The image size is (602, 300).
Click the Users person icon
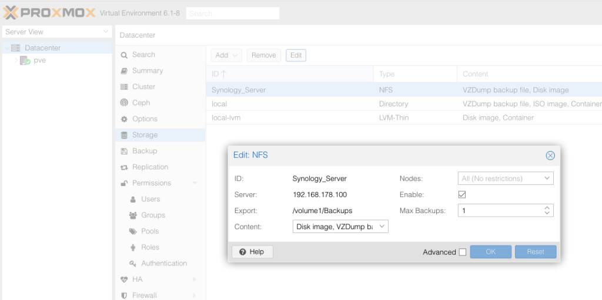pyautogui.click(x=133, y=200)
